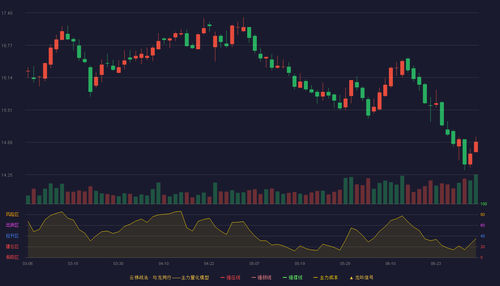500x286 pixels.
Task: Click the 04-10 date label
Action: point(164,263)
